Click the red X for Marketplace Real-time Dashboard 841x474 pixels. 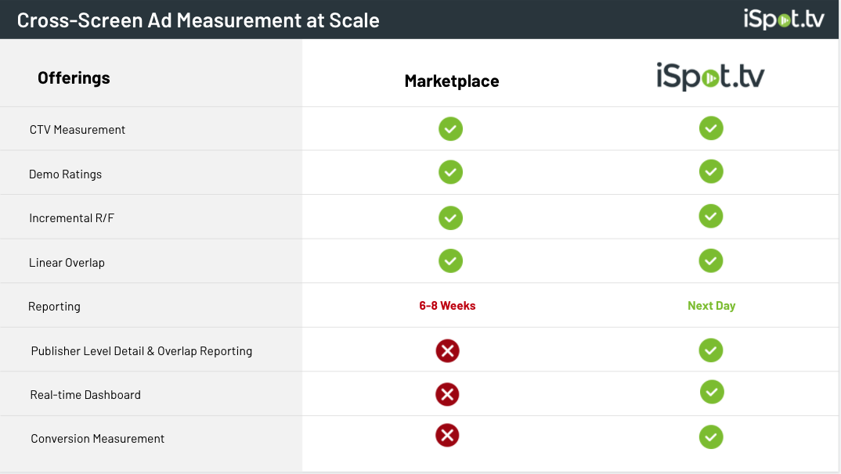tap(447, 395)
